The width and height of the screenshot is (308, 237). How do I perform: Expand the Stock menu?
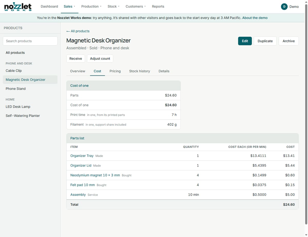click(113, 6)
